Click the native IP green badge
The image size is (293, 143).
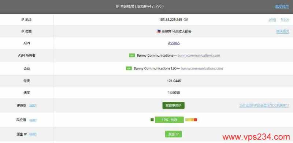173,134
